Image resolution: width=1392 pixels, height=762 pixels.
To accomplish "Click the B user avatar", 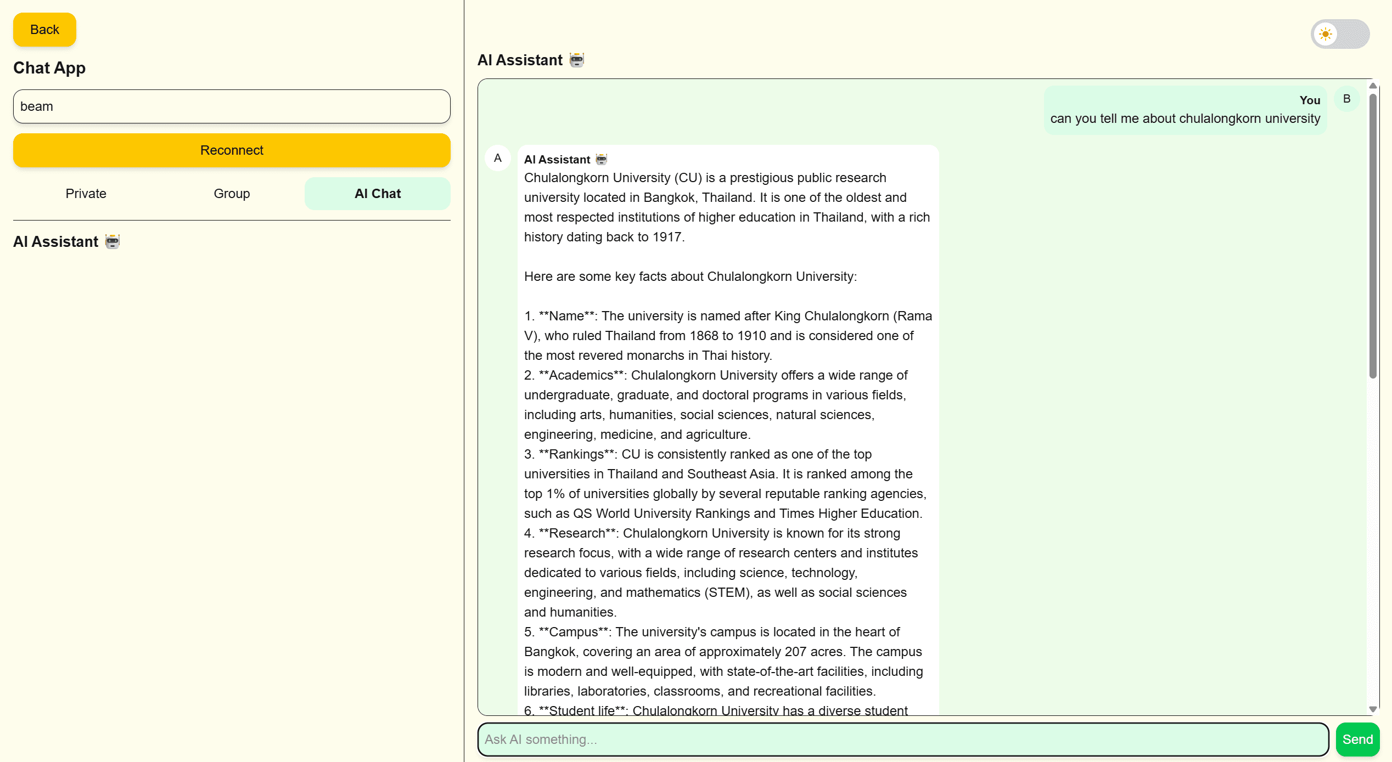I will click(x=1346, y=99).
